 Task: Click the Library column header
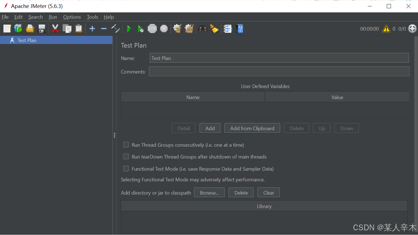(264, 206)
